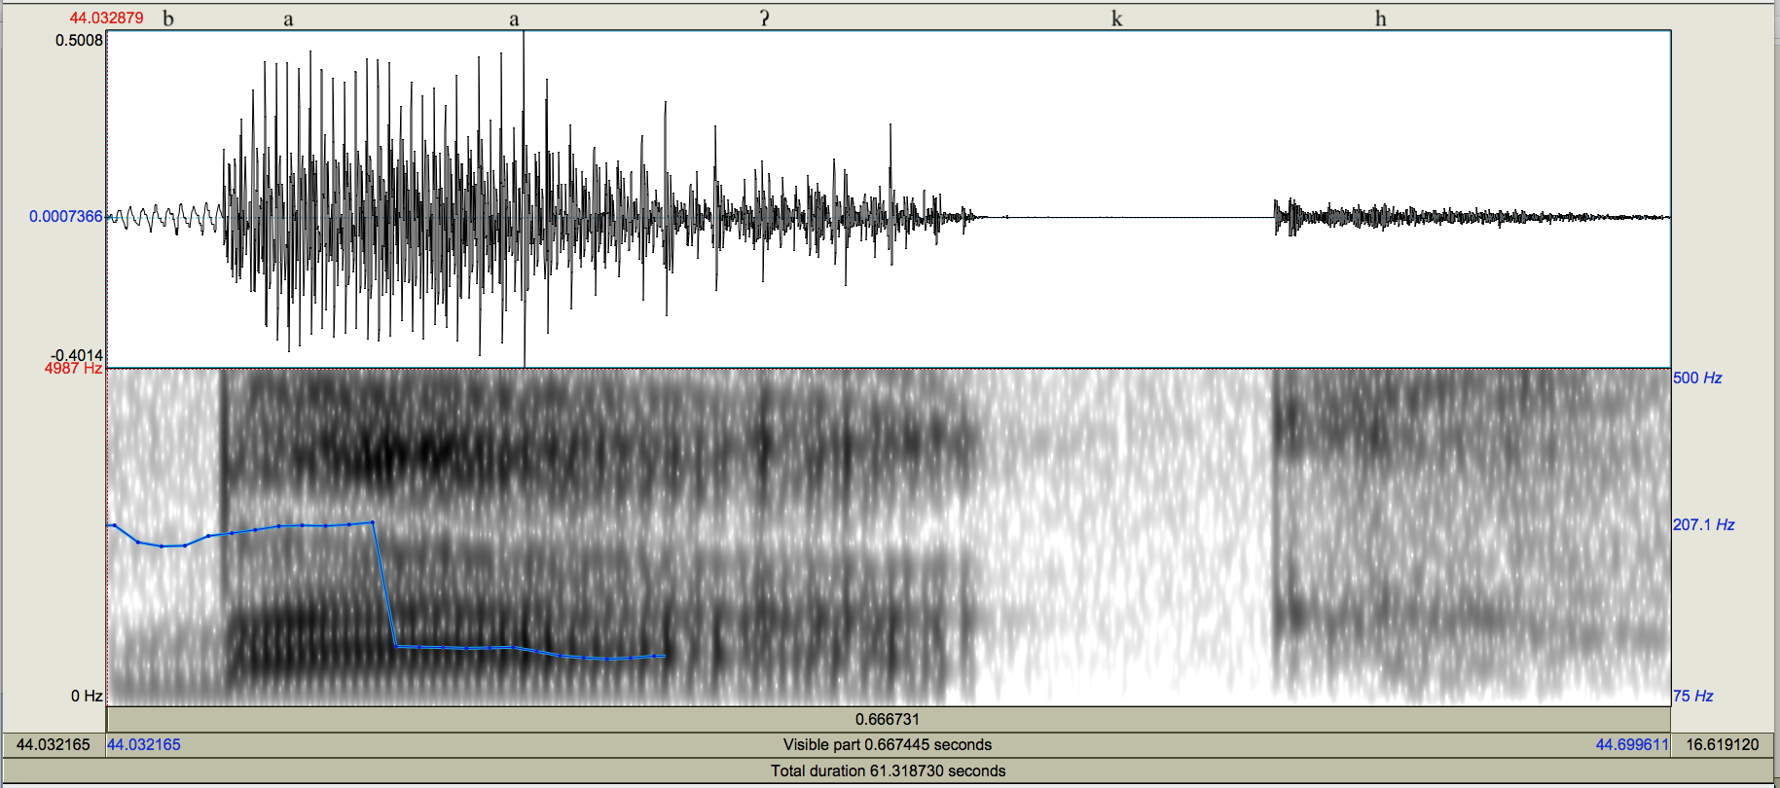Click the 500 Hz pitch ceiling label
The height and width of the screenshot is (788, 1780).
pos(1697,377)
